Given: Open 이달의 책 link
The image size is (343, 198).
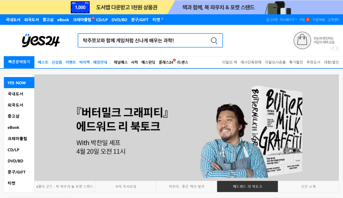Looking at the screenshot, I should (230, 62).
